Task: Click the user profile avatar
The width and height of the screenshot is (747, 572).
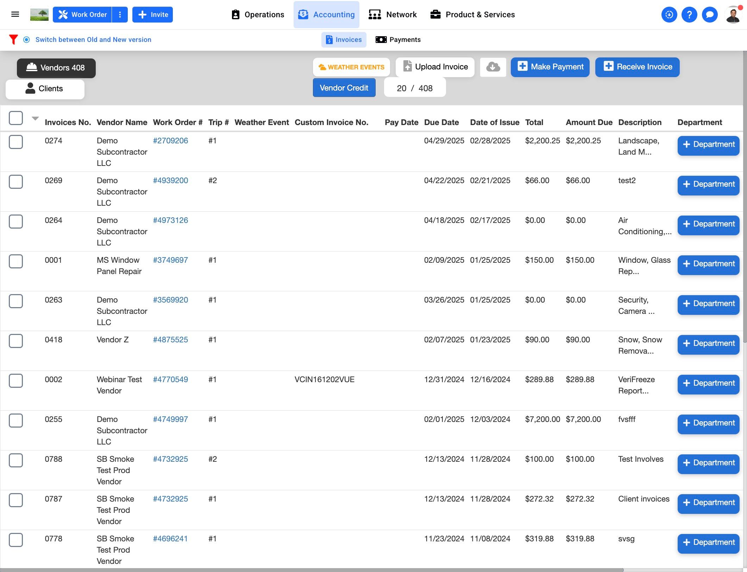Action: point(733,15)
